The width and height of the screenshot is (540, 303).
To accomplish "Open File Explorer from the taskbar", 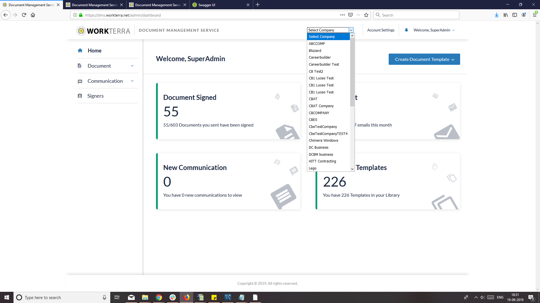I will click(x=145, y=297).
